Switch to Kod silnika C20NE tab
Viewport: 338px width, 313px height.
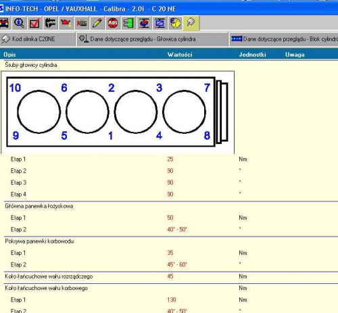pos(37,39)
